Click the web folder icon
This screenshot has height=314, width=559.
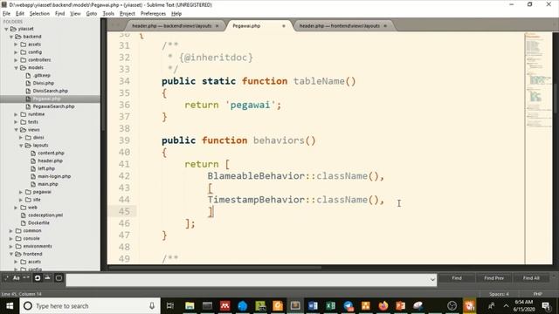[24, 208]
